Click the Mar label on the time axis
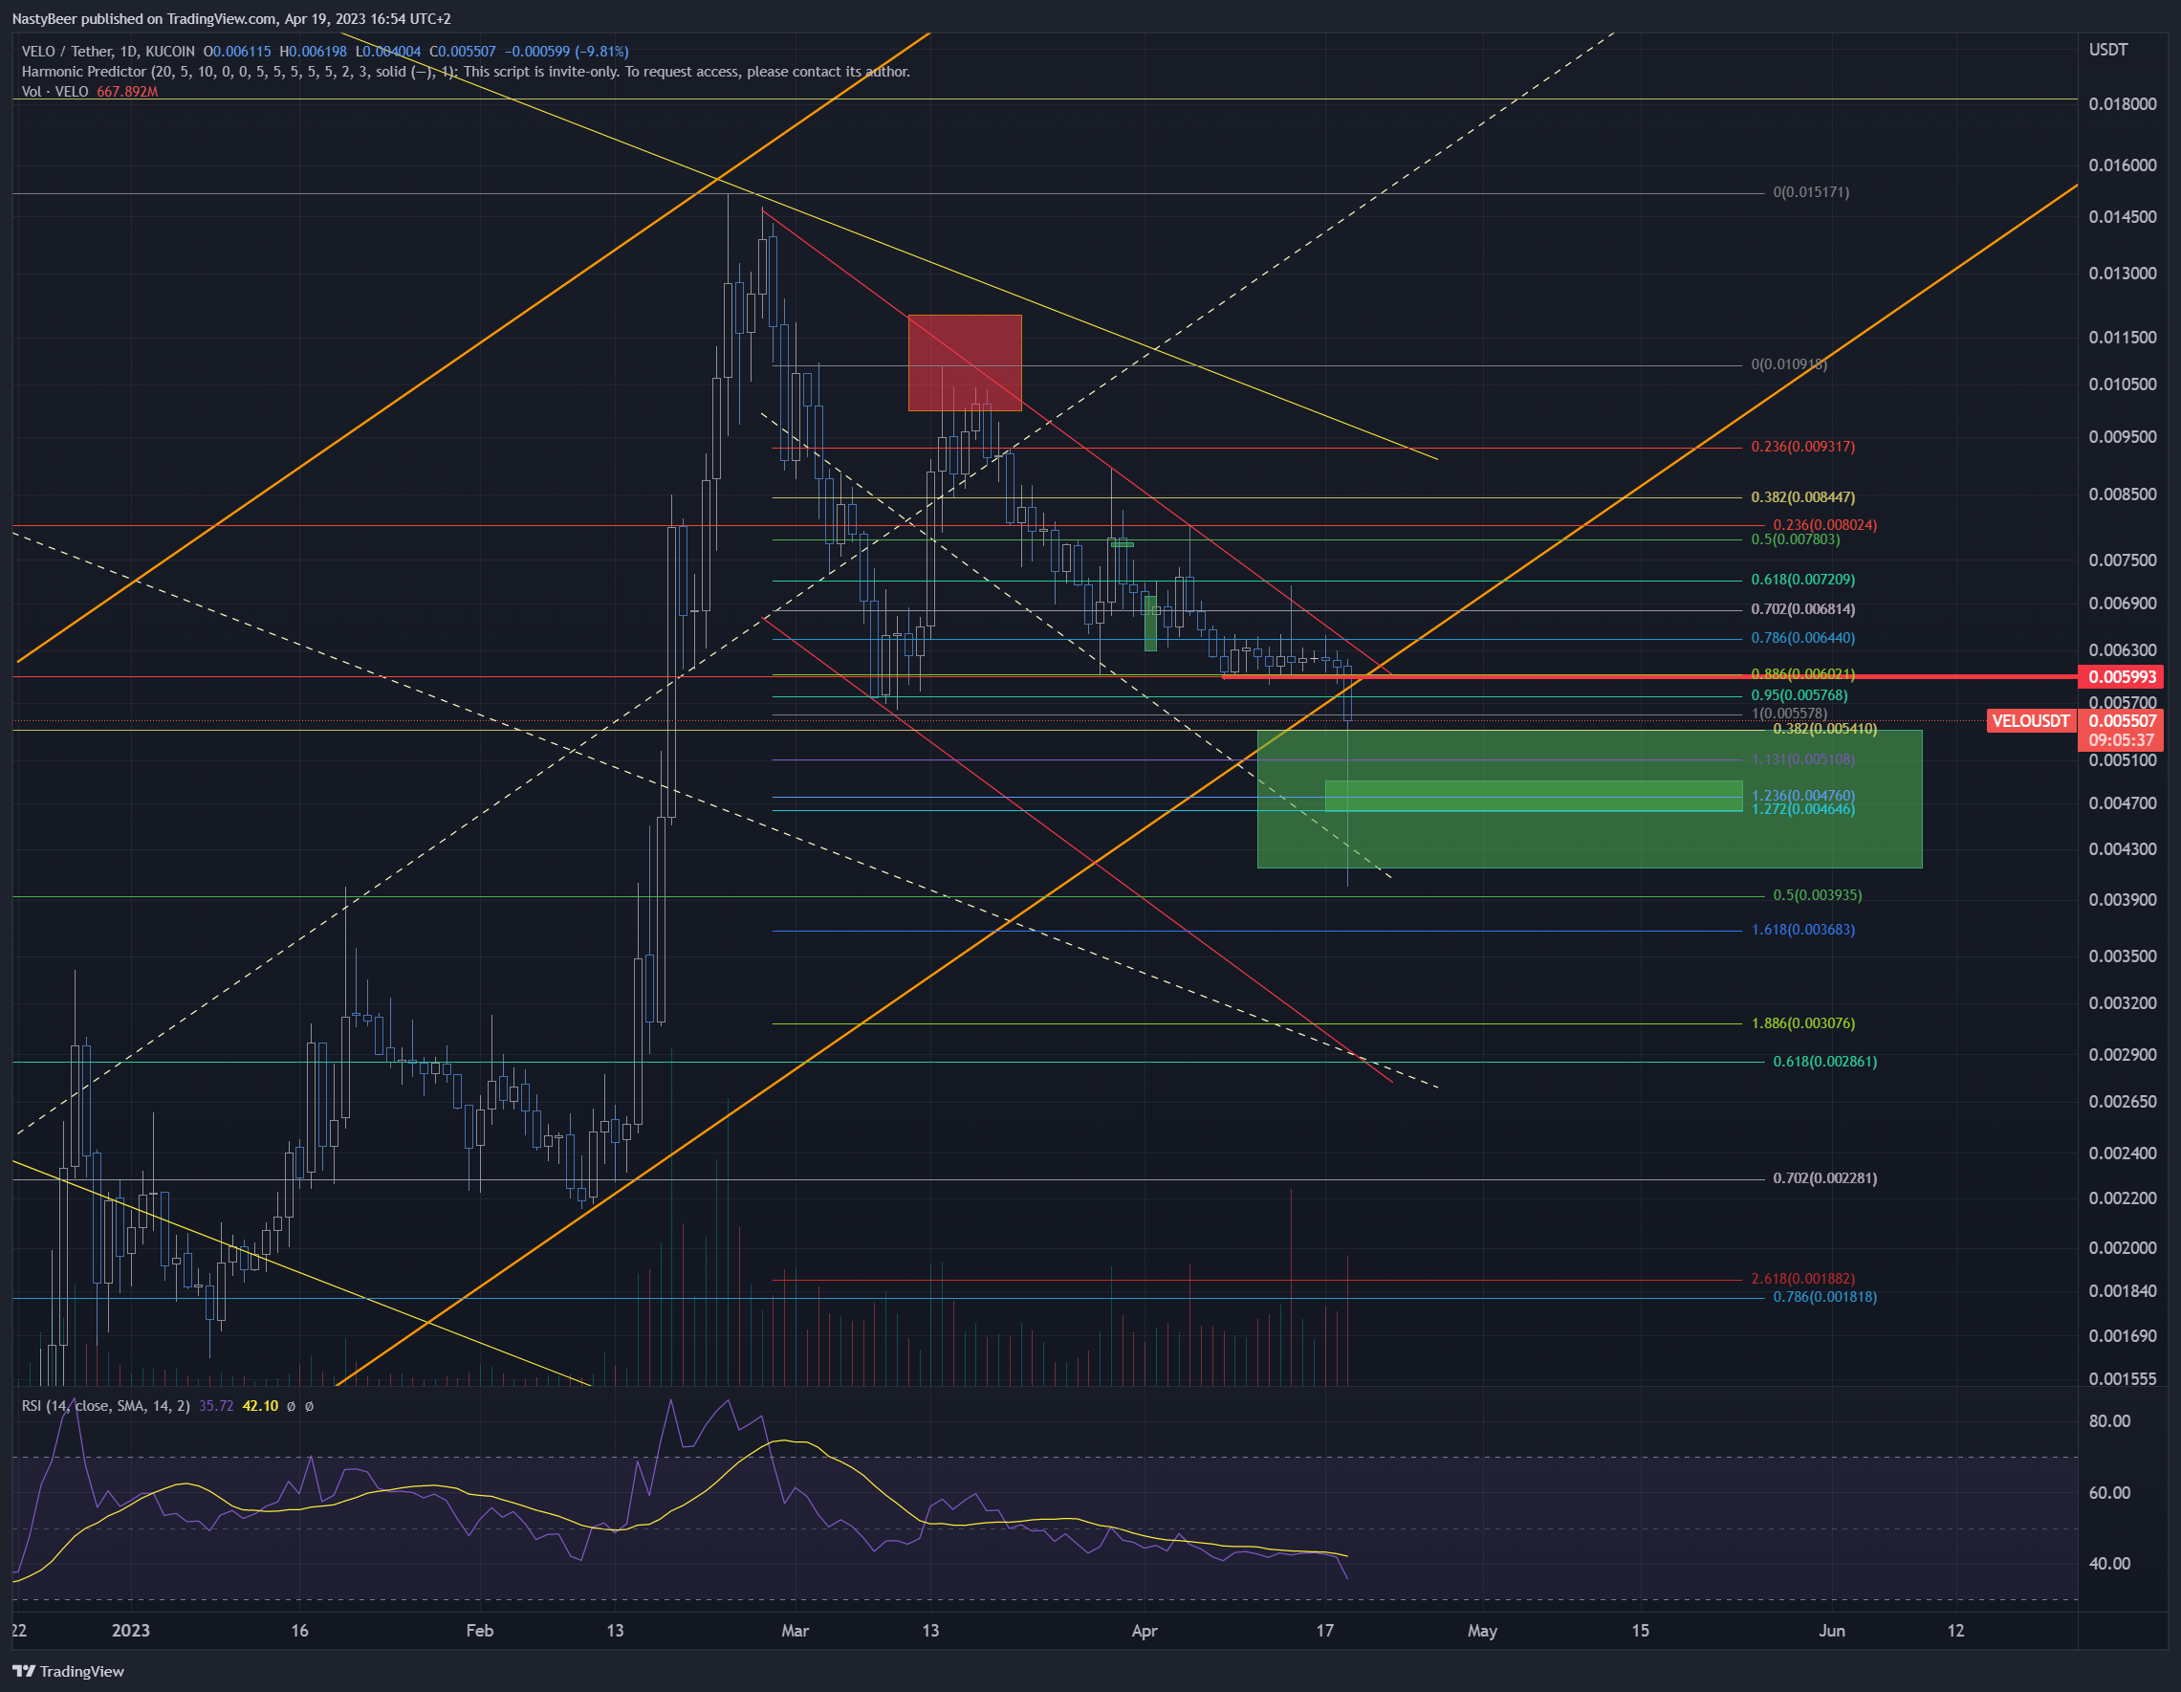This screenshot has width=2181, height=1692. pyautogui.click(x=795, y=1631)
